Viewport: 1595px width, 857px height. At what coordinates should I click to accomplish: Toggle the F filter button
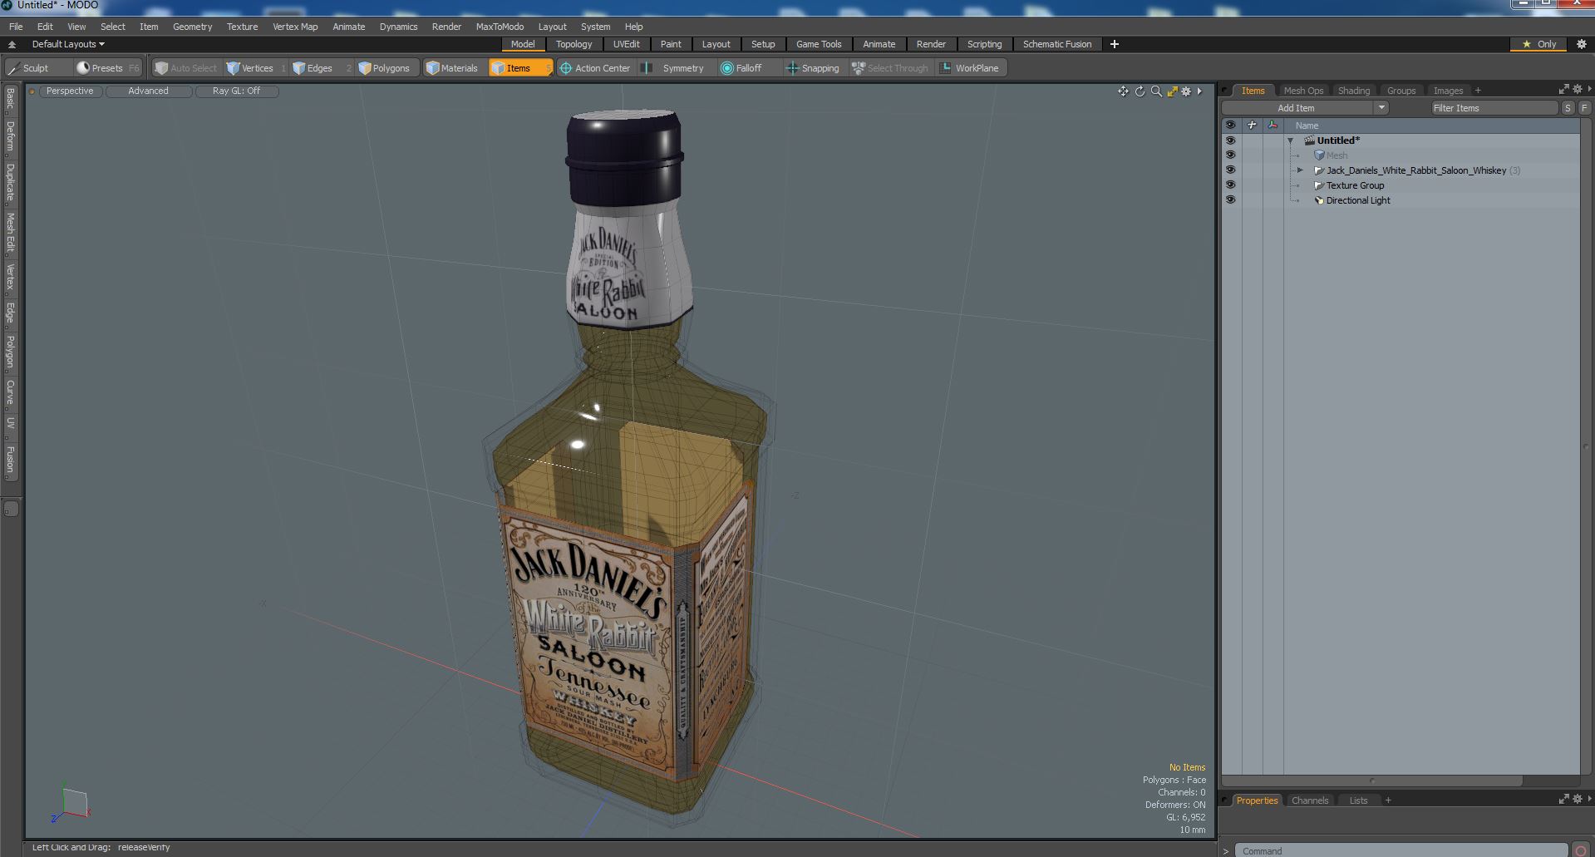pos(1584,108)
